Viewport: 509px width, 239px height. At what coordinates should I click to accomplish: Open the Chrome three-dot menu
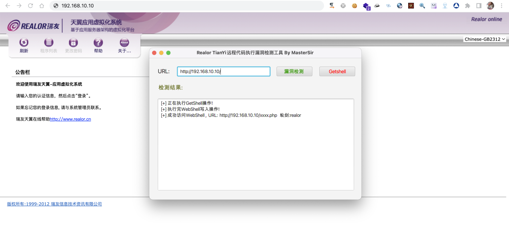coord(502,5)
